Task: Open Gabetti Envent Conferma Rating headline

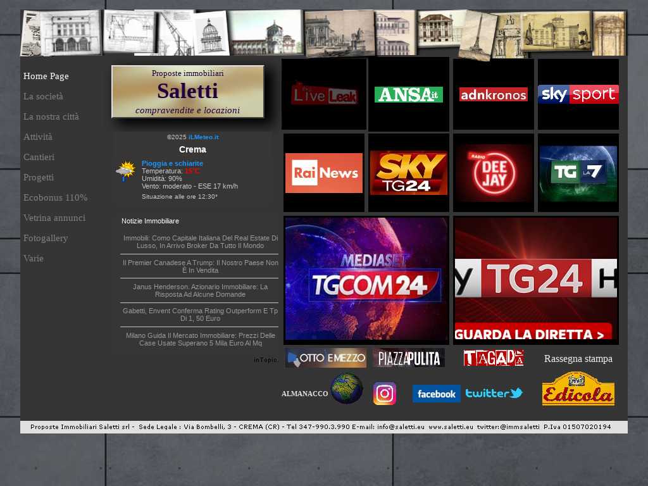Action: (x=201, y=315)
